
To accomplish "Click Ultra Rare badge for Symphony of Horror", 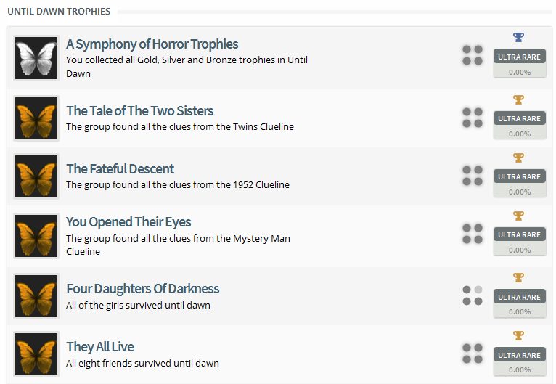I will [x=519, y=57].
